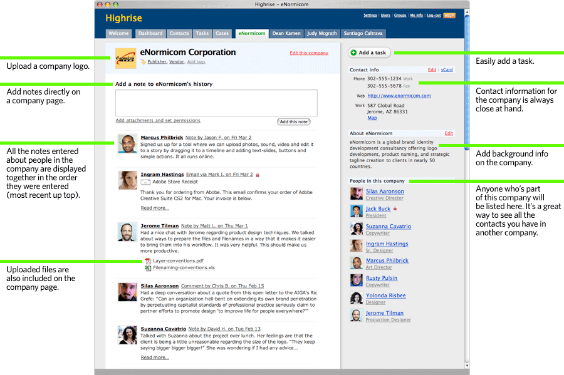Screen dimensions: 564x375
Task: Click the green plus icon on Add a task
Action: click(x=353, y=53)
